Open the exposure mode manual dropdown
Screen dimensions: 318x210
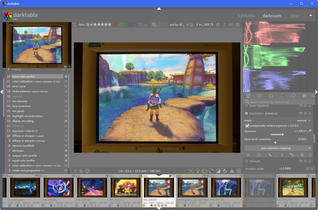302,120
